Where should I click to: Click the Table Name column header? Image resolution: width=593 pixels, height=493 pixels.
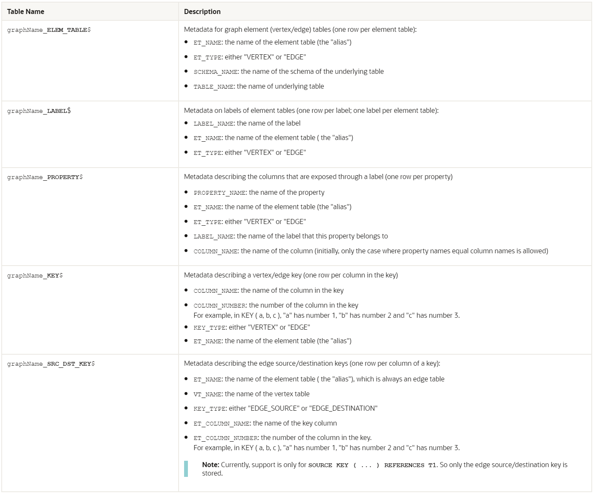pyautogui.click(x=25, y=11)
